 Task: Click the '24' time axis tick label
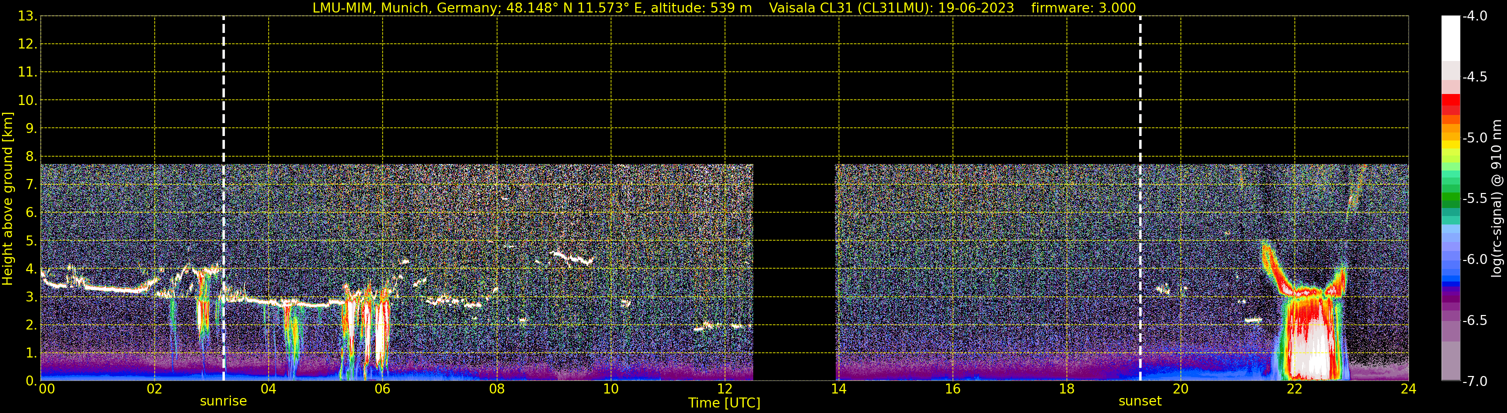pyautogui.click(x=1409, y=389)
